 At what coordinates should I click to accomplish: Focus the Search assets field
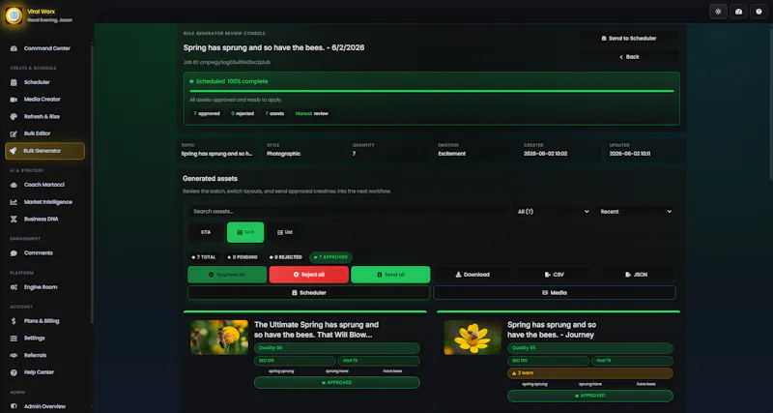click(x=348, y=211)
